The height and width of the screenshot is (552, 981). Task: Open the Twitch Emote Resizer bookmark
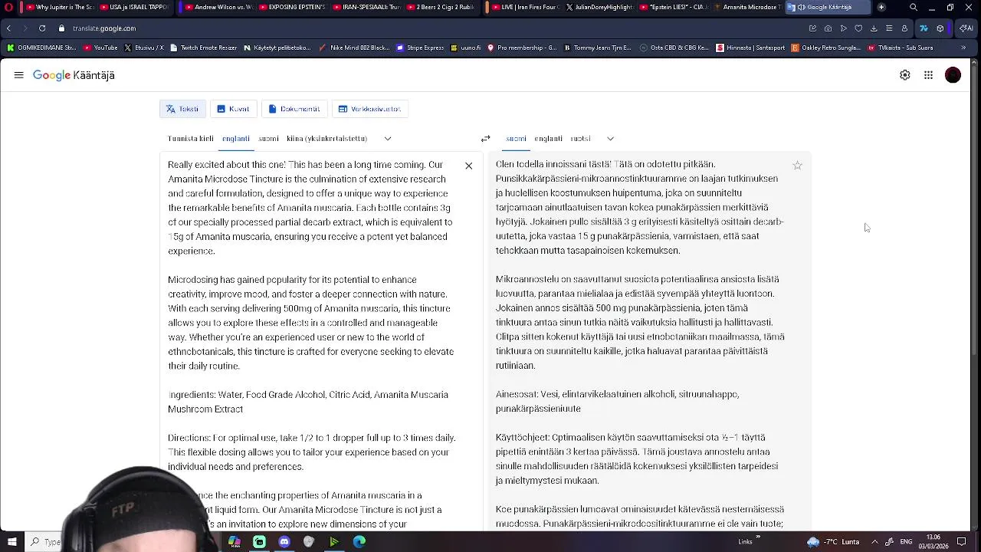tap(203, 48)
